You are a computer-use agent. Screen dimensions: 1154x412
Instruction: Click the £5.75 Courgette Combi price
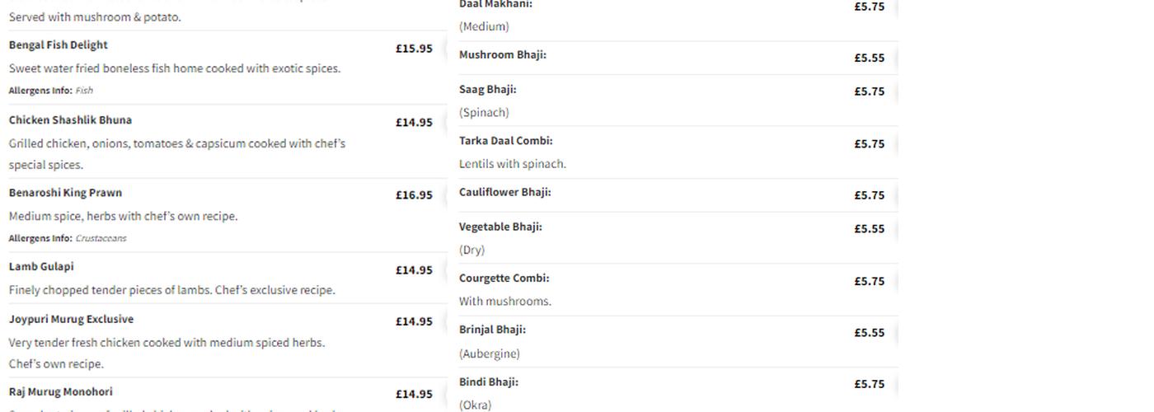(x=869, y=282)
